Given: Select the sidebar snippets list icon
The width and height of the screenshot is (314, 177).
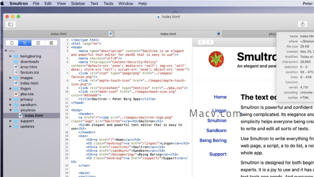Looking at the screenshot, I should [x=51, y=43].
